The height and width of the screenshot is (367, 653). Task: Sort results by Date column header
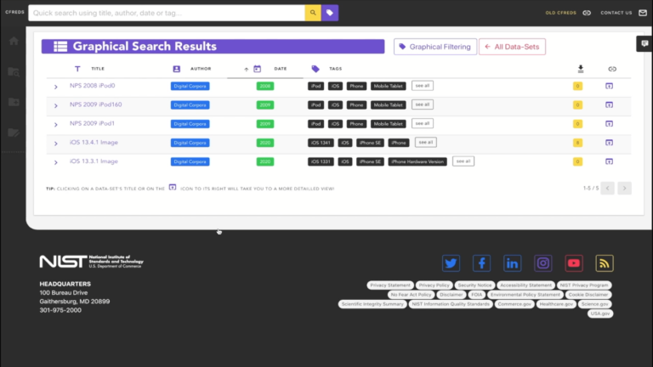[x=280, y=69]
